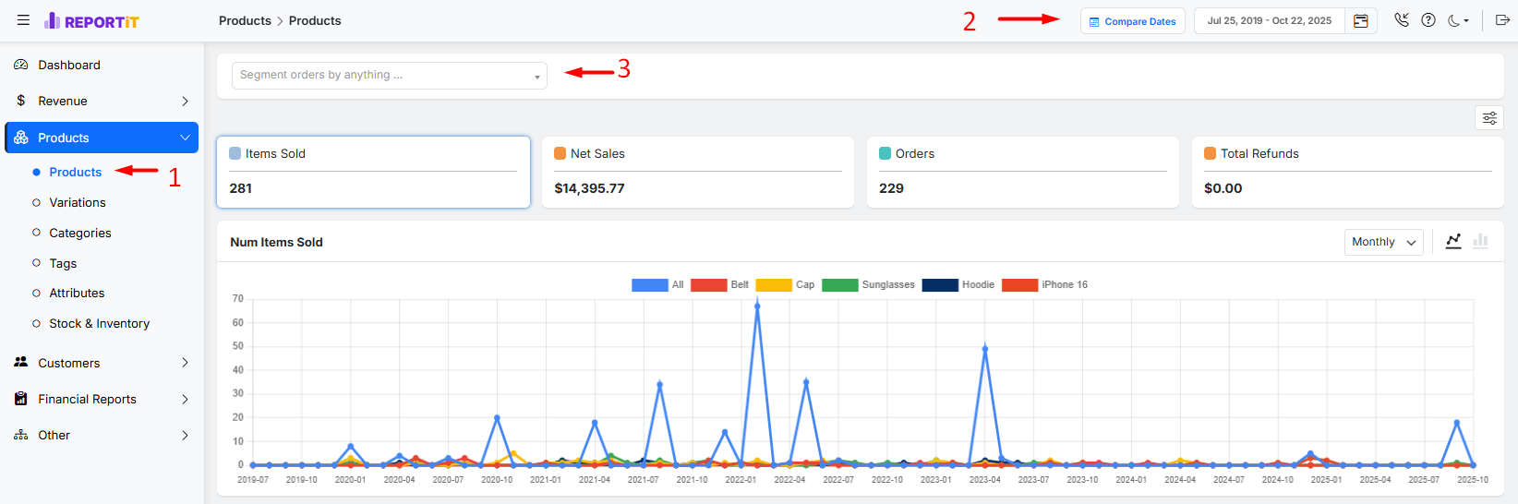Toggle the Sunglasses legend swatch
1518x504 pixels.
coord(840,284)
